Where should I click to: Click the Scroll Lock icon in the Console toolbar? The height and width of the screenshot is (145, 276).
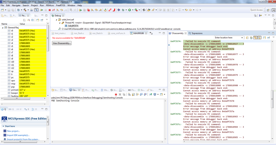click(x=133, y=95)
